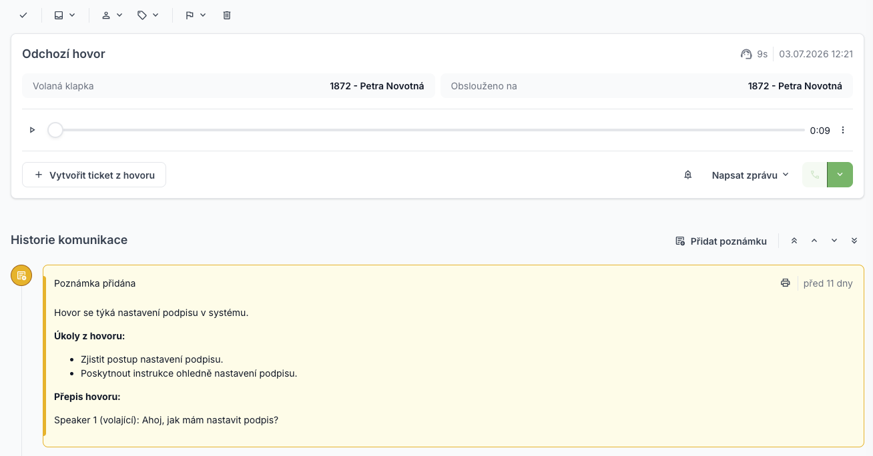Click the green phone call icon
The image size is (873, 456).
coord(814,175)
